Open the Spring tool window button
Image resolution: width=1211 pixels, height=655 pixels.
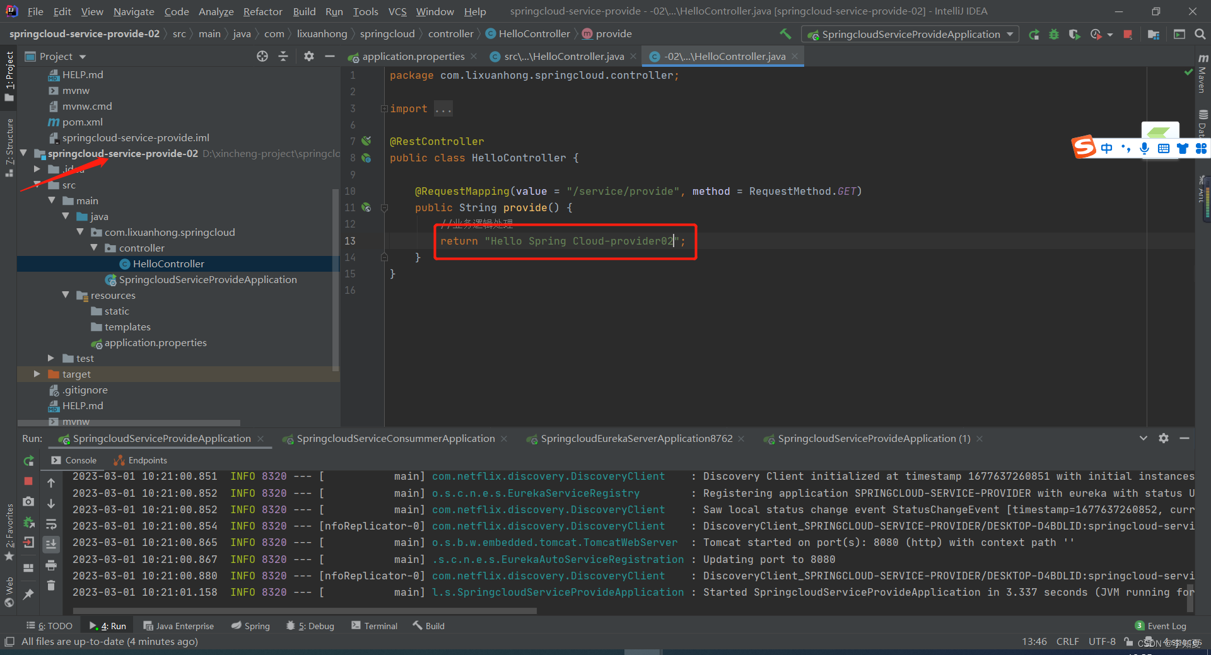click(x=250, y=625)
